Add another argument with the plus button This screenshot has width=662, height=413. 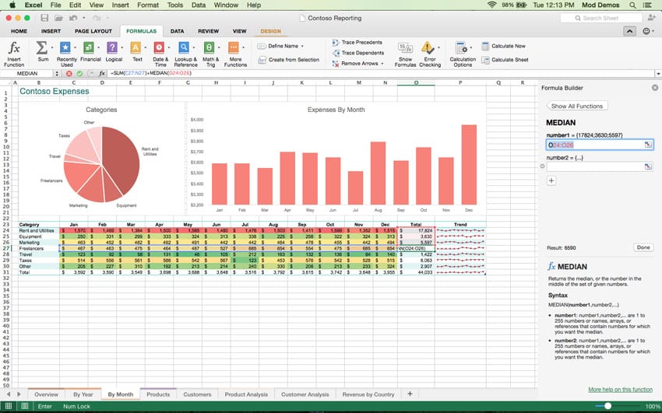[551, 180]
